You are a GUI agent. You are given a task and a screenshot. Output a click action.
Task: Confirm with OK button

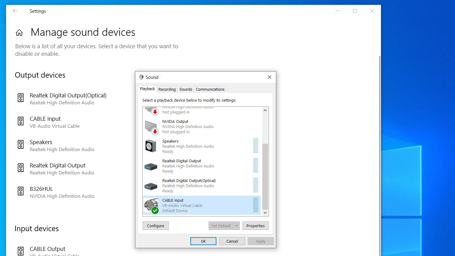(203, 241)
